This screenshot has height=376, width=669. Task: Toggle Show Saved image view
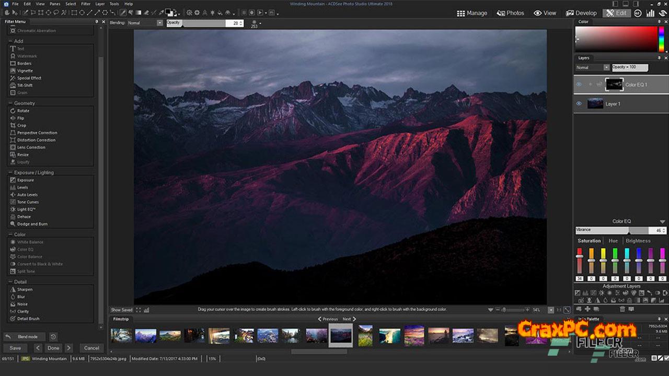pyautogui.click(x=121, y=310)
